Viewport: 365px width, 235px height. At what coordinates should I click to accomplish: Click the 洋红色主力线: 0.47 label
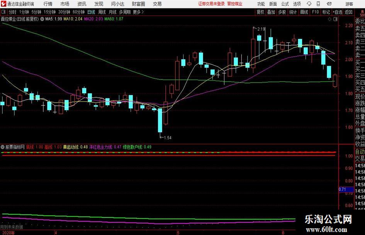pyautogui.click(x=105, y=147)
